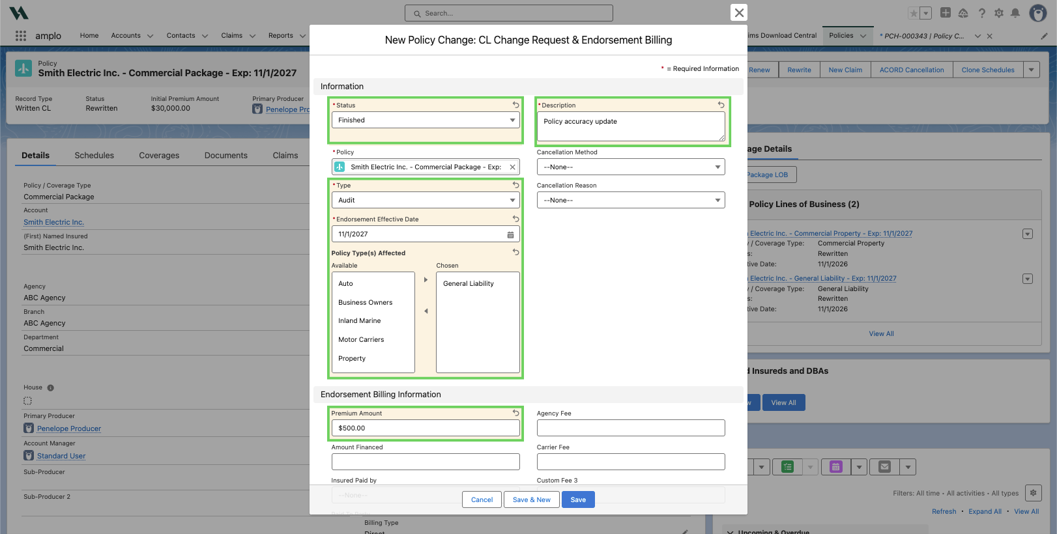Screen dimensions: 1057x534
Task: Select Inland Marine in Available list
Action: tap(373, 321)
